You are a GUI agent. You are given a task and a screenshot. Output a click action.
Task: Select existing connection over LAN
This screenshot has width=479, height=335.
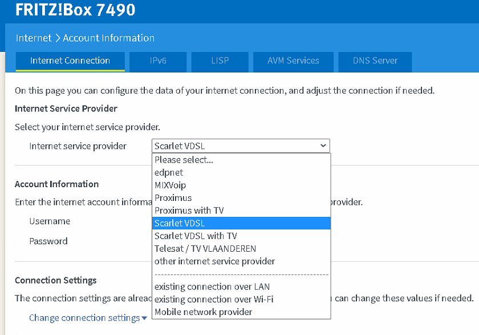(x=212, y=286)
